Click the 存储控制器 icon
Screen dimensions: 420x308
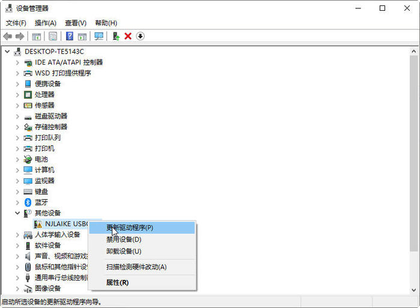(28, 127)
